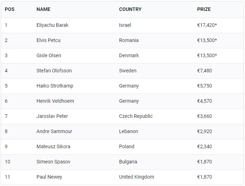The height and width of the screenshot is (186, 245).
Task: Click the PRIZE column header
Action: point(204,9)
